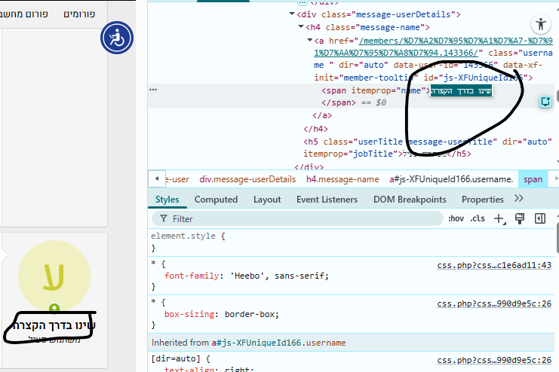Open the Event Listeners tab
Screen dimensions: 559x372
pos(327,200)
